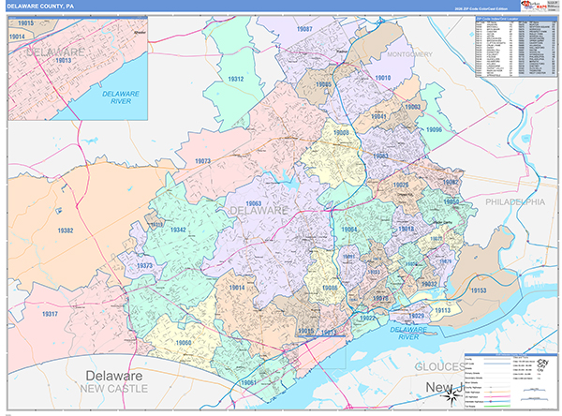This screenshot has width=562, height=416.
Task: Select ZIP code 19063 label
Action: click(254, 203)
